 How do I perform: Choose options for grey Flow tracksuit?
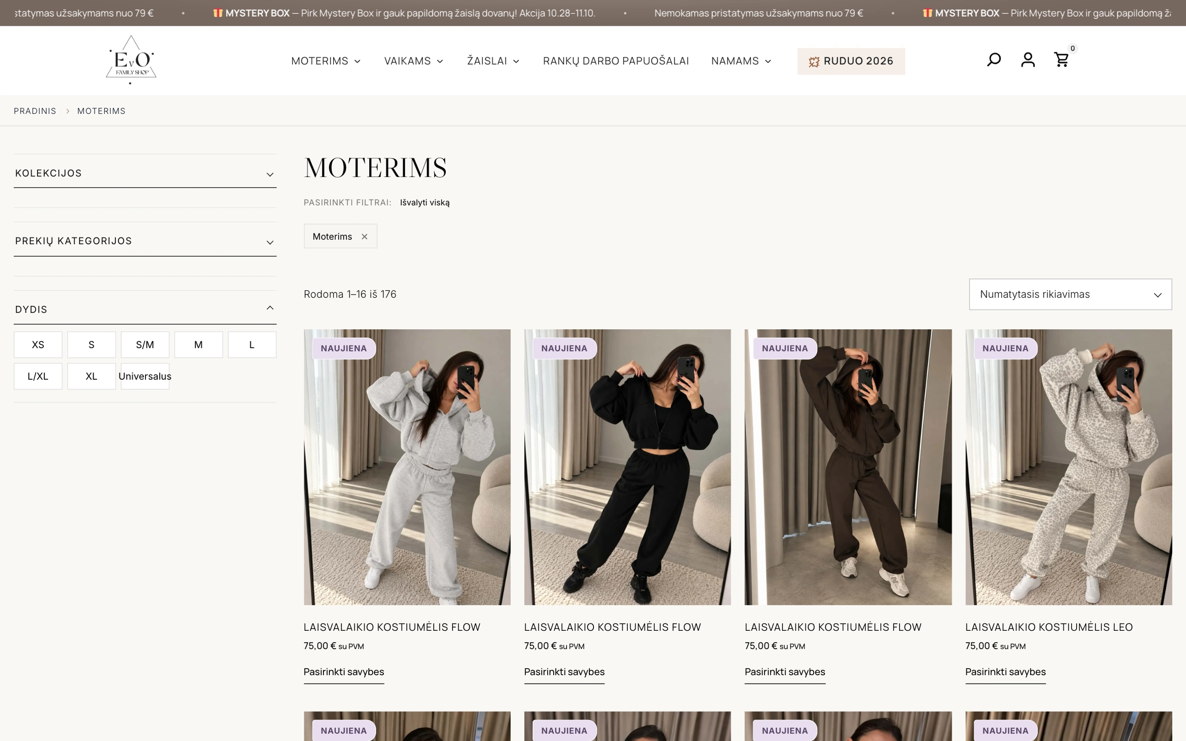(x=344, y=672)
